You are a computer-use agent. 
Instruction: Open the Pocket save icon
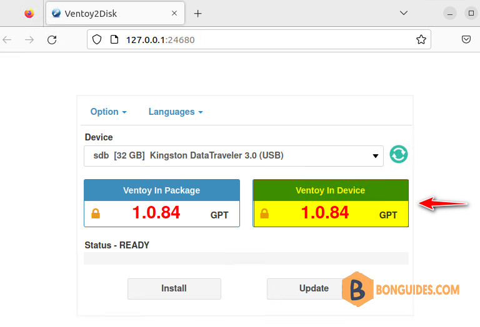point(466,39)
